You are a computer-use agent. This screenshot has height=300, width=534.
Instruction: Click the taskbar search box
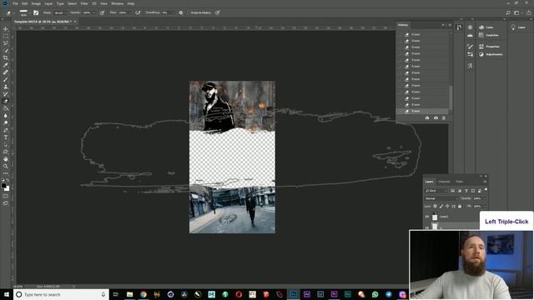click(61, 294)
